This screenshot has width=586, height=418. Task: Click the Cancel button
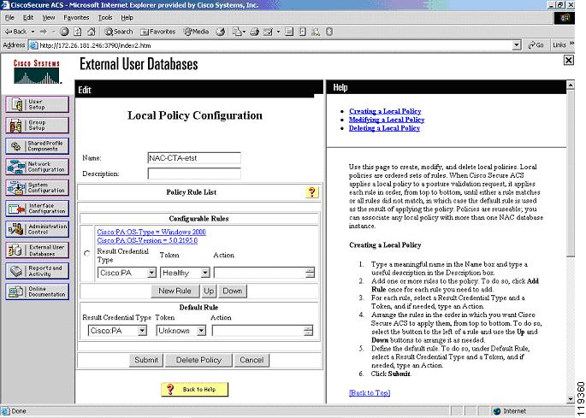pos(252,360)
